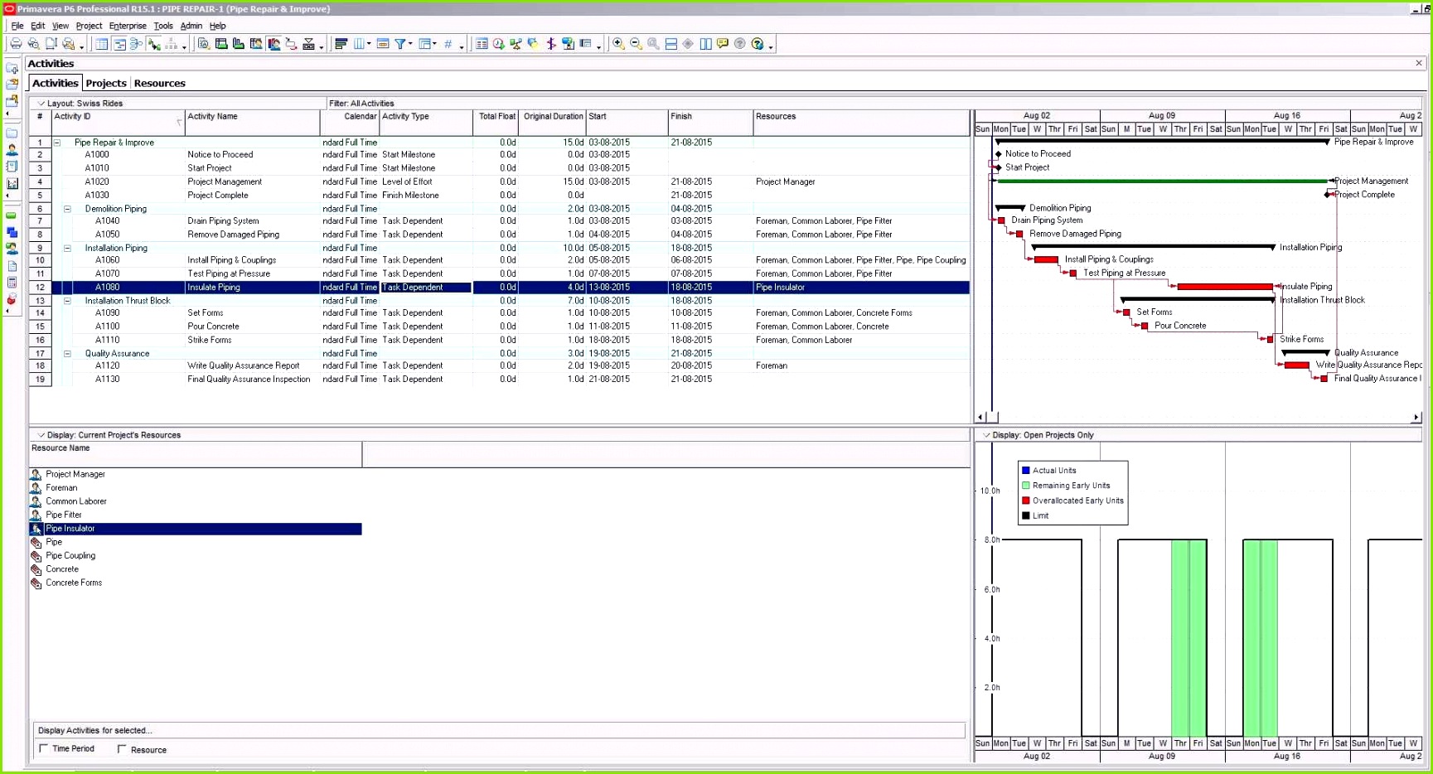Open Print Preview from the toolbar
Image resolution: width=1433 pixels, height=774 pixels.
tap(34, 44)
